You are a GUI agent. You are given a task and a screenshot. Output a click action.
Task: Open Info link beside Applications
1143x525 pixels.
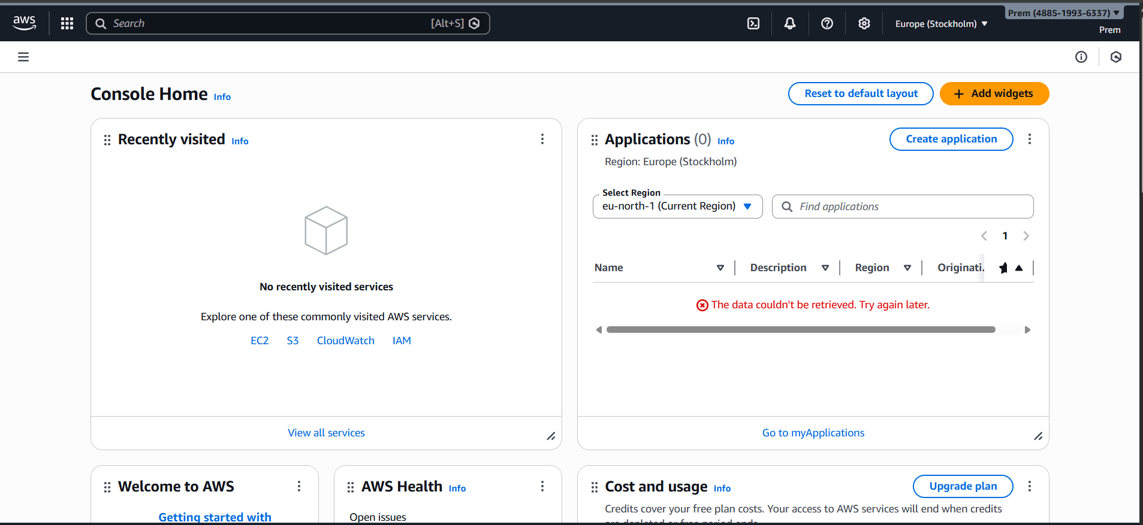coord(726,141)
